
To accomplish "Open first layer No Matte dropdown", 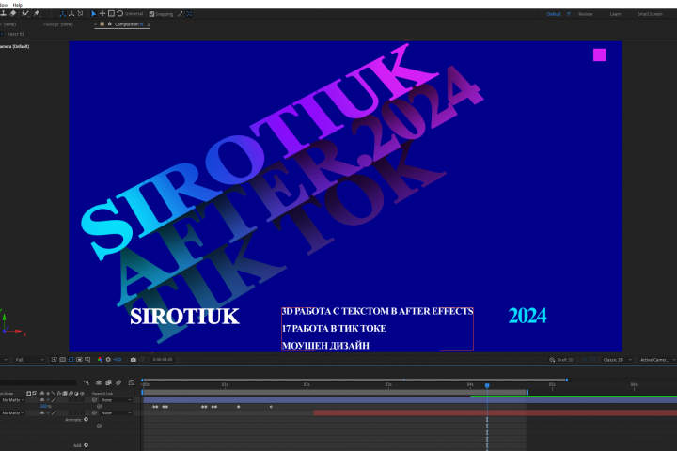I will pyautogui.click(x=13, y=400).
